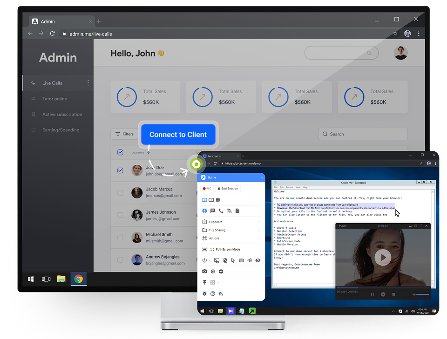Open the layout dropdown arrow beside pin
447x339 pixels.
(218, 282)
